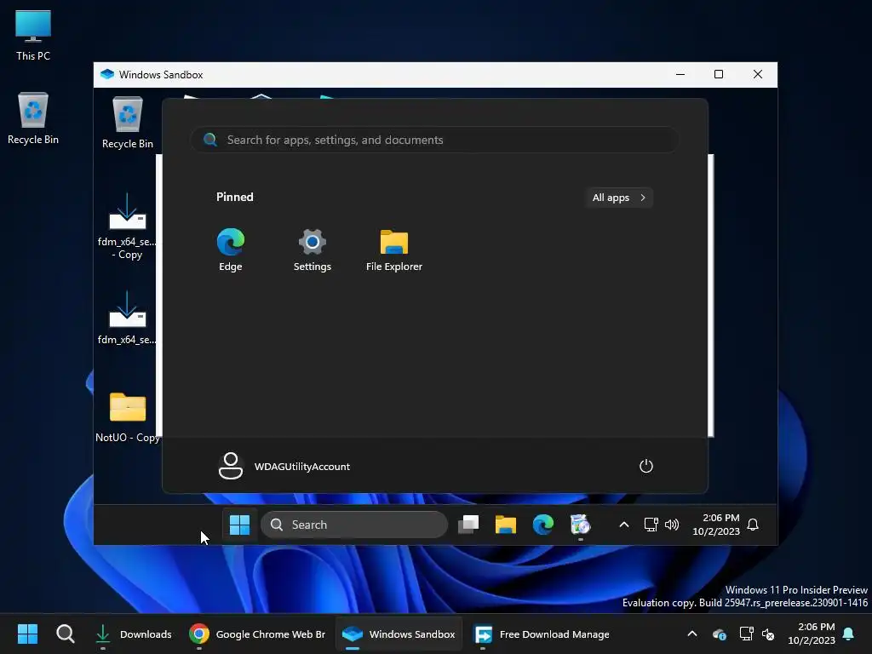The image size is (872, 654).
Task: Open File Explorer from the sandbox taskbar
Action: coord(506,525)
